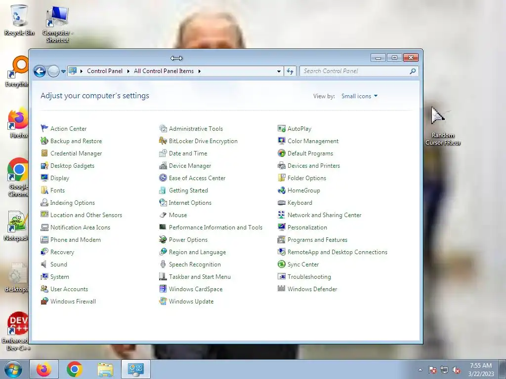
Task: Go back with the blue Back button
Action: [x=40, y=71]
